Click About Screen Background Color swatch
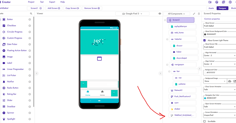This screenshot has width=236, height=123. 205,34
